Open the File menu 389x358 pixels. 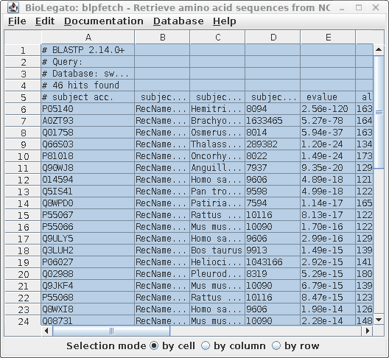(17, 21)
